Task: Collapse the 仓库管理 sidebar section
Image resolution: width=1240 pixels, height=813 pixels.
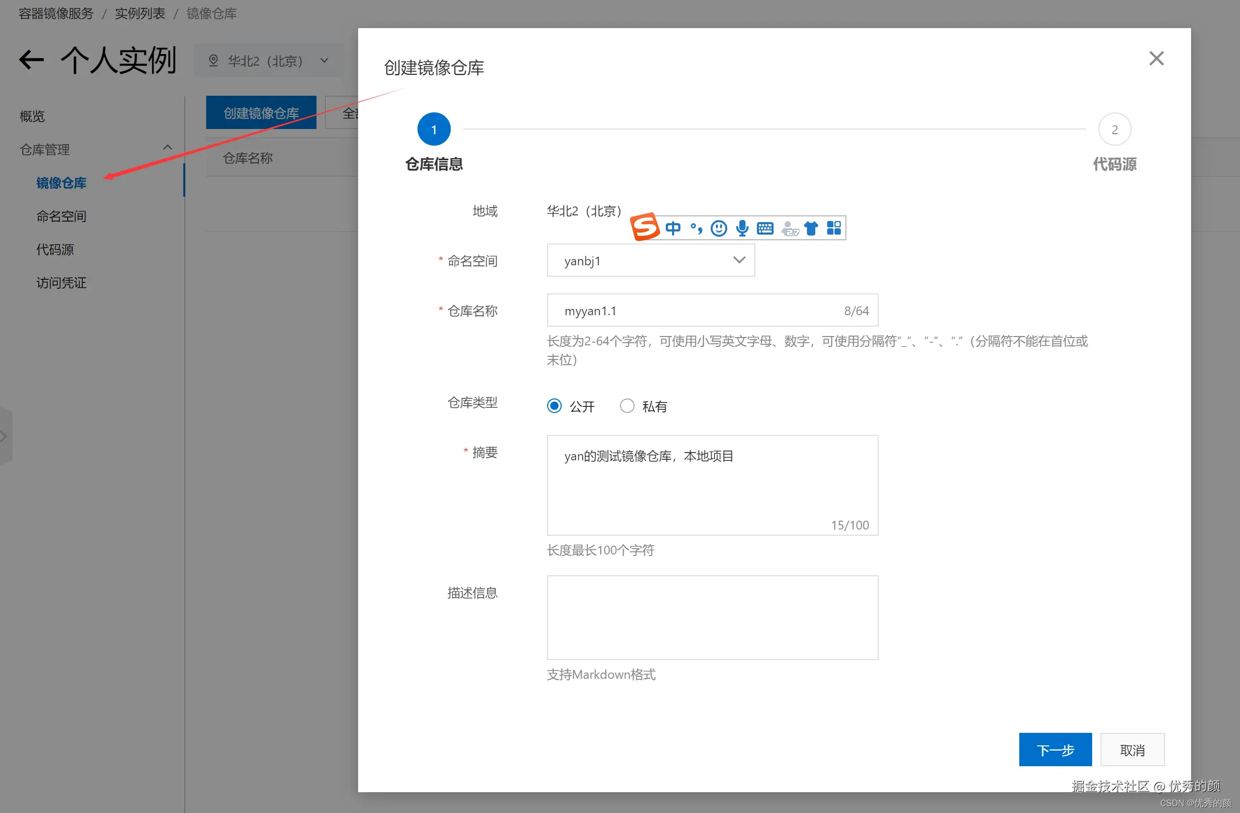Action: (167, 147)
